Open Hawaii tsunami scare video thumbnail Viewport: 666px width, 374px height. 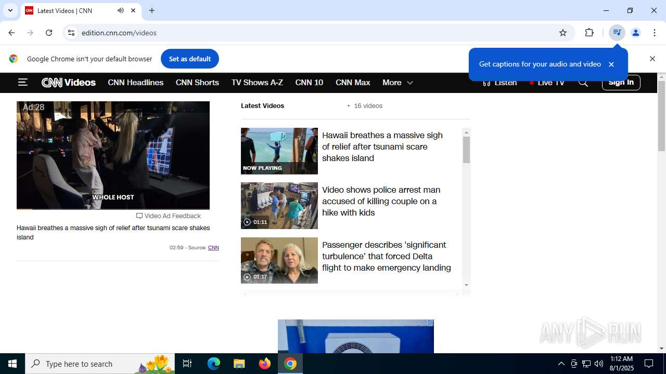(x=279, y=151)
